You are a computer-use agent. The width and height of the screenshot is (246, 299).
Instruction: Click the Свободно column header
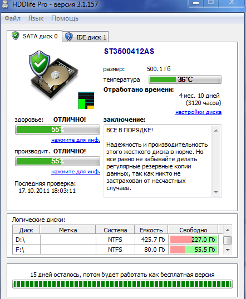pyautogui.click(x=193, y=230)
